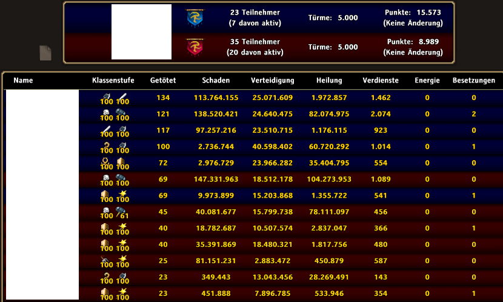Image resolution: width=503 pixels, height=302 pixels.
Task: Sort by the Energie column header
Action: coord(427,80)
